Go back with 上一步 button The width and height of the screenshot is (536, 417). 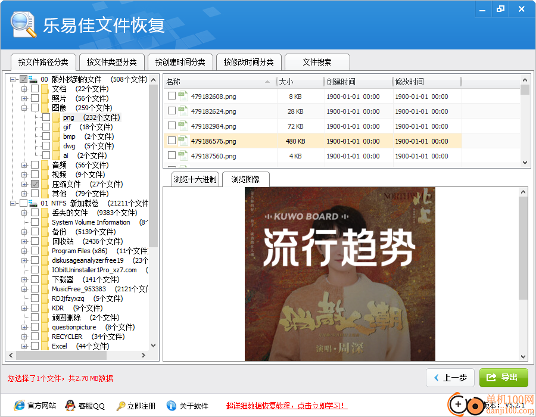point(450,377)
